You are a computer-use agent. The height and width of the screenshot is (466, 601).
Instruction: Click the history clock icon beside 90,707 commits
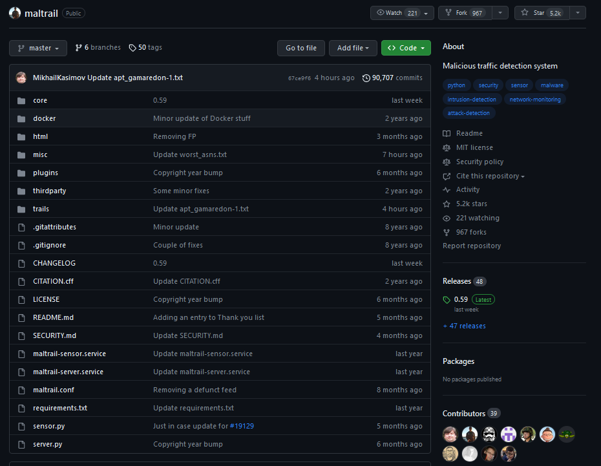click(x=366, y=78)
